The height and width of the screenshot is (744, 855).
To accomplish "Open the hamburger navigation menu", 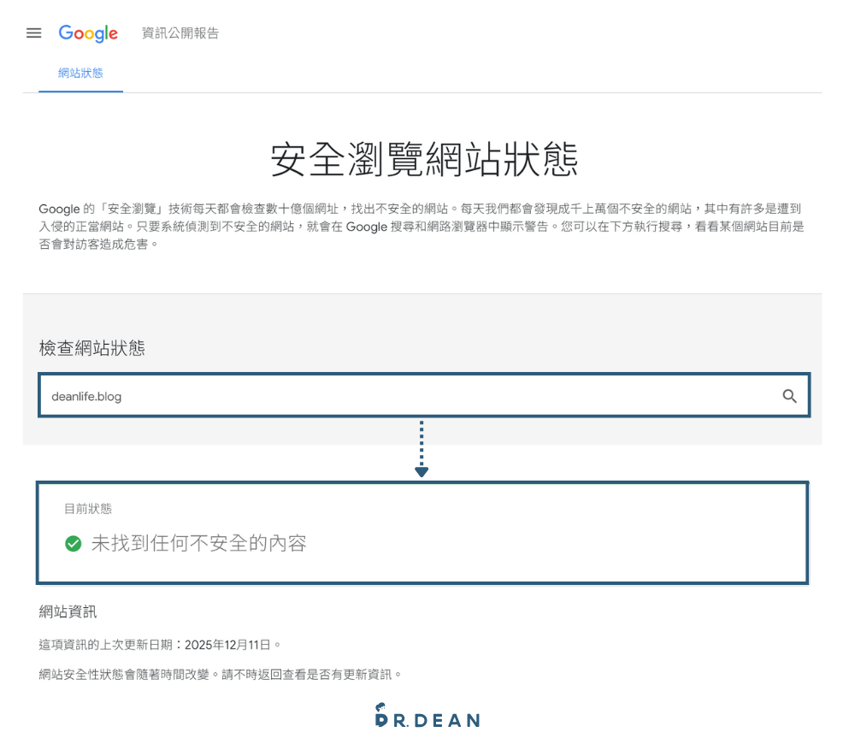I will 33,32.
